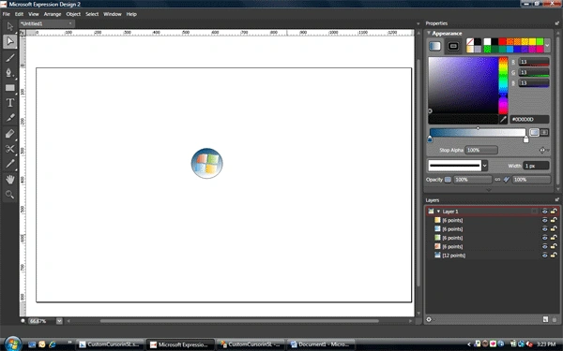The height and width of the screenshot is (351, 563).
Task: Select the Rectangle tool
Action: pyautogui.click(x=10, y=88)
